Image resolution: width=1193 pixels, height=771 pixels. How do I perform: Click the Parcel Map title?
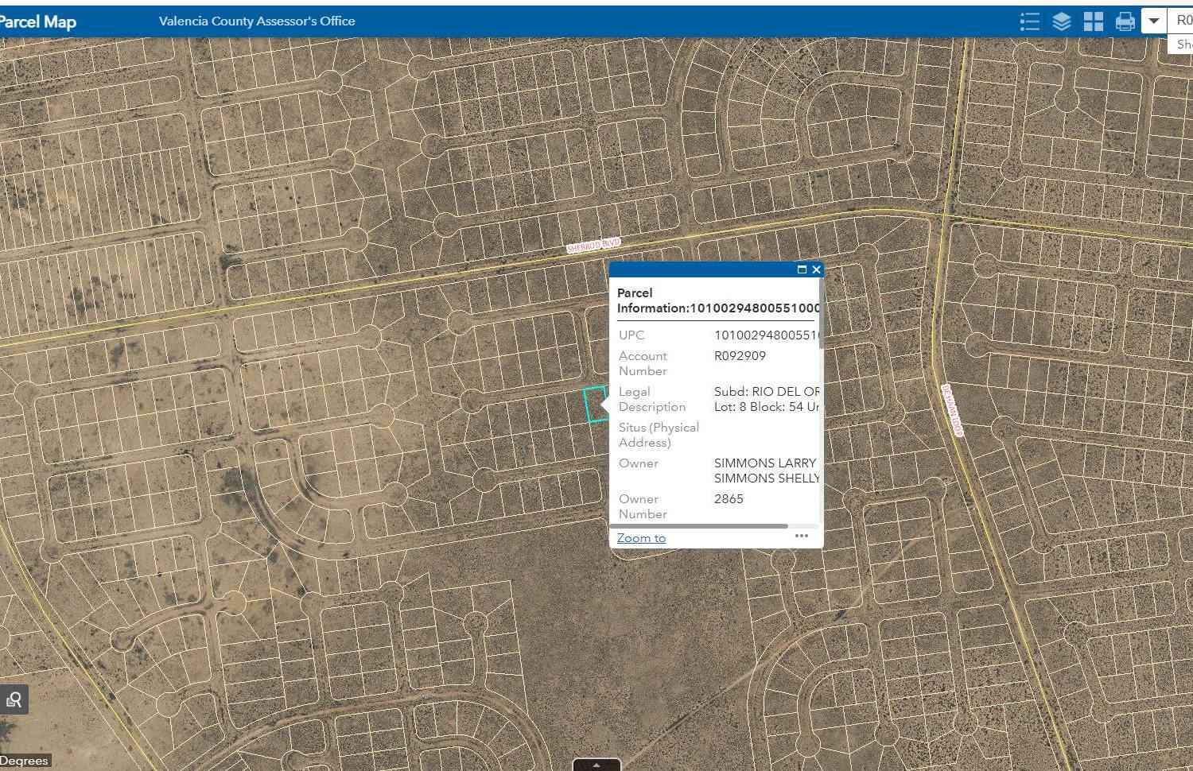(37, 21)
